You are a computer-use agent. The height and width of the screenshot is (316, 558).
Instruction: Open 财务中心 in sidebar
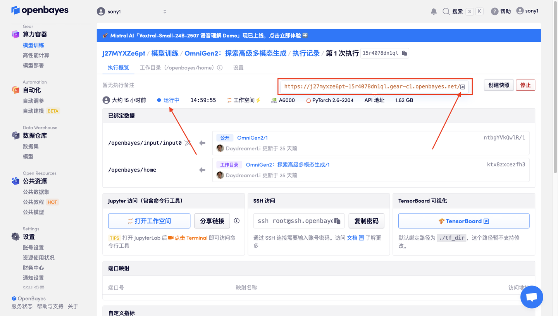tap(33, 268)
